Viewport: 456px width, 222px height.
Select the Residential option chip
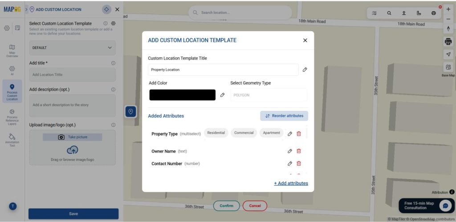point(216,133)
